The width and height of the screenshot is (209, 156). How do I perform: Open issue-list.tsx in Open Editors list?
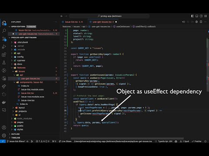click(x=34, y=30)
